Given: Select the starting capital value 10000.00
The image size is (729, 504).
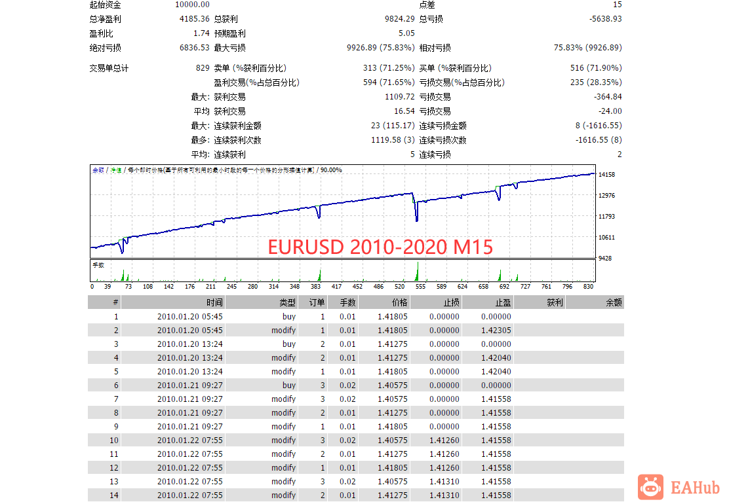Looking at the screenshot, I should tap(192, 5).
